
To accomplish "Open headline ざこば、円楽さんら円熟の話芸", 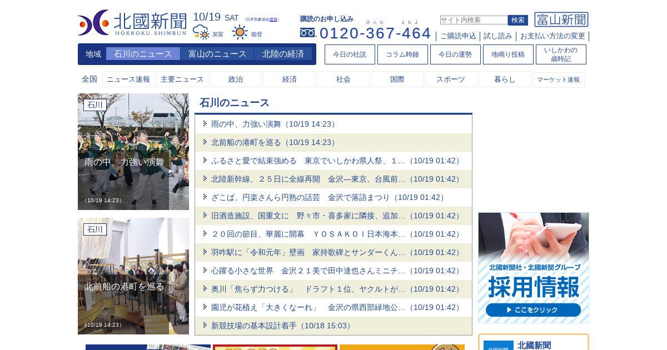I will (x=329, y=197).
